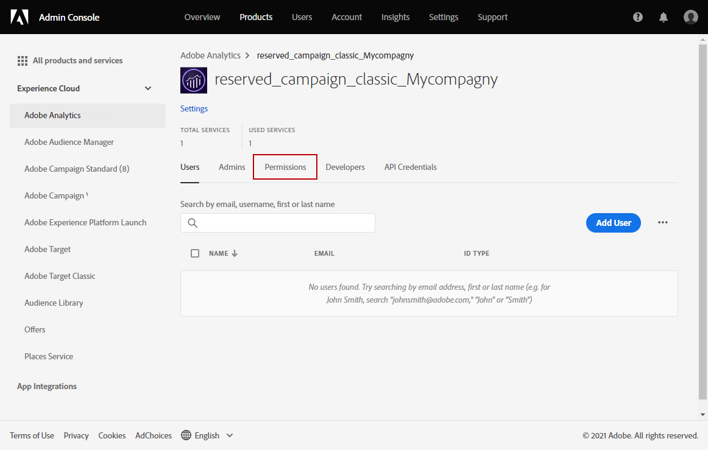
Task: Select Adobe Analytics in sidebar
Action: click(88, 116)
